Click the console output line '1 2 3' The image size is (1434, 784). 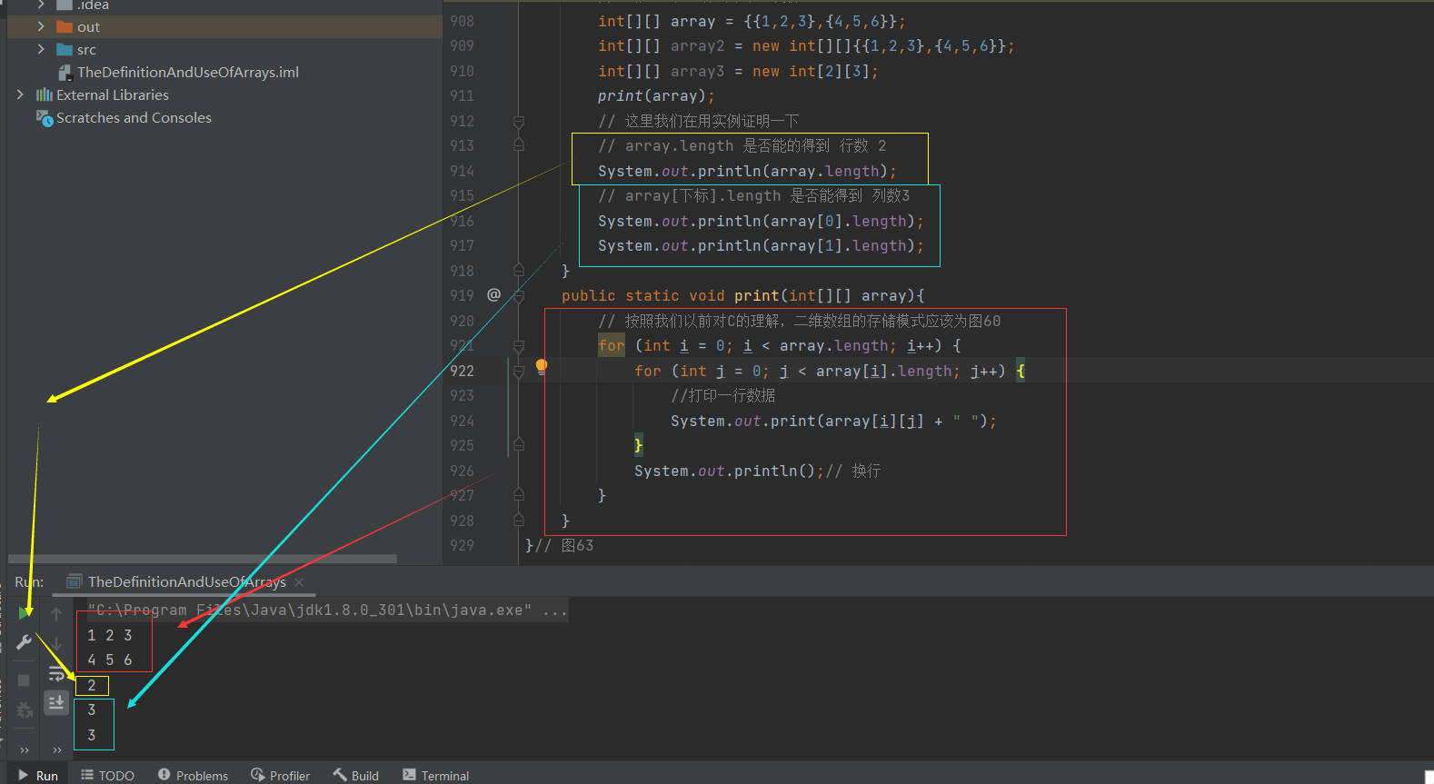(110, 635)
